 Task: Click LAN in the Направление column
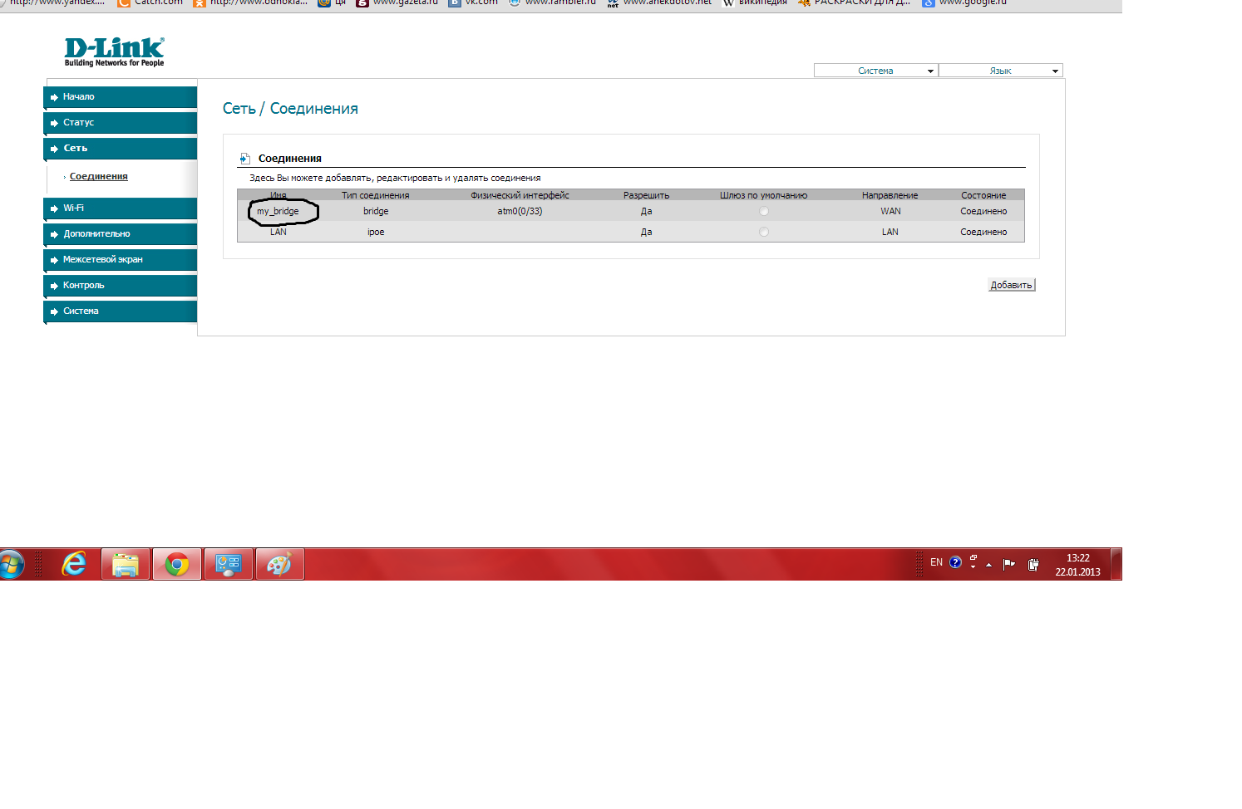tap(890, 232)
